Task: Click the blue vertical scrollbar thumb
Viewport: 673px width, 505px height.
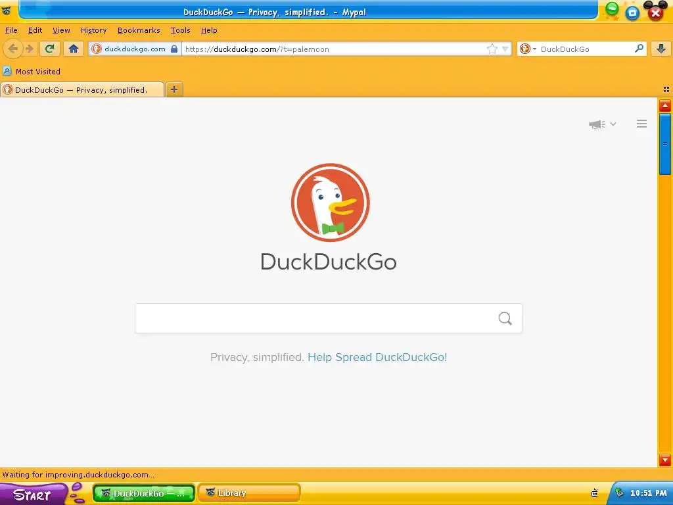Action: pos(665,144)
